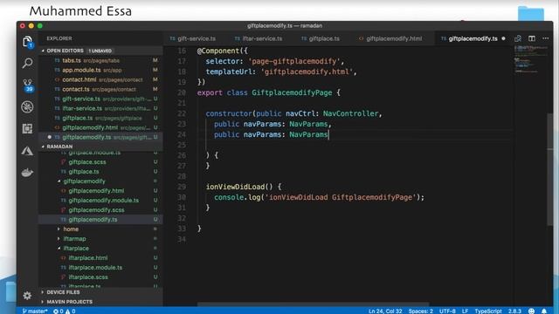Open the Azure view in activity bar
559x314 pixels.
click(x=27, y=151)
